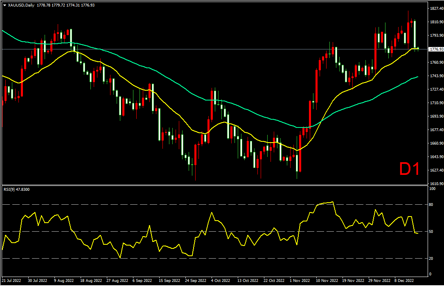Select the 1827.40 price axis label
The width and height of the screenshot is (444, 286).
pyautogui.click(x=435, y=9)
